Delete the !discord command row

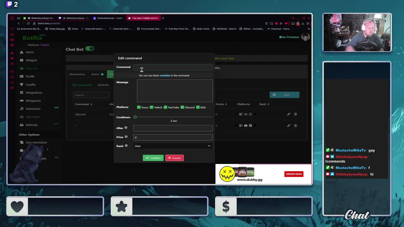click(x=295, y=114)
